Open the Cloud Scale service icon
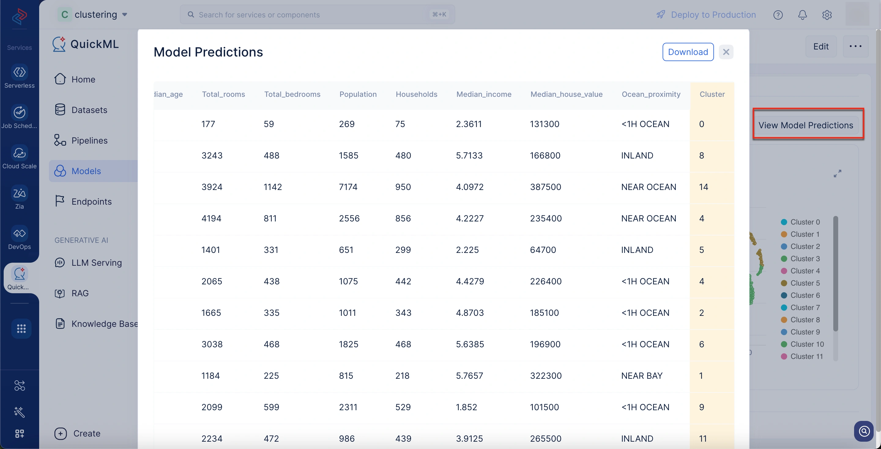 tap(19, 153)
